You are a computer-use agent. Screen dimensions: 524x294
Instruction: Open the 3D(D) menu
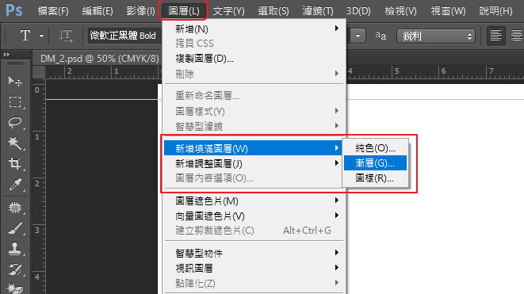(x=358, y=11)
